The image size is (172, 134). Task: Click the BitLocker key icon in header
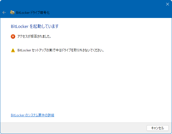coord(12,12)
